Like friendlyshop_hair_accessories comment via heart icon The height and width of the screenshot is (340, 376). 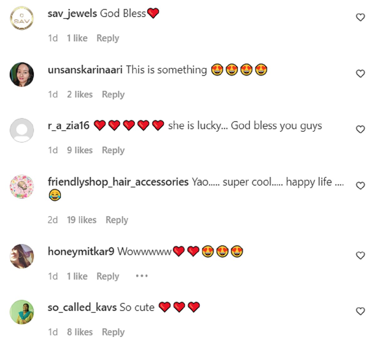point(361,186)
